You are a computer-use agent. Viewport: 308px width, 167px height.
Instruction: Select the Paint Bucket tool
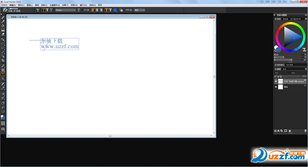click(3, 26)
